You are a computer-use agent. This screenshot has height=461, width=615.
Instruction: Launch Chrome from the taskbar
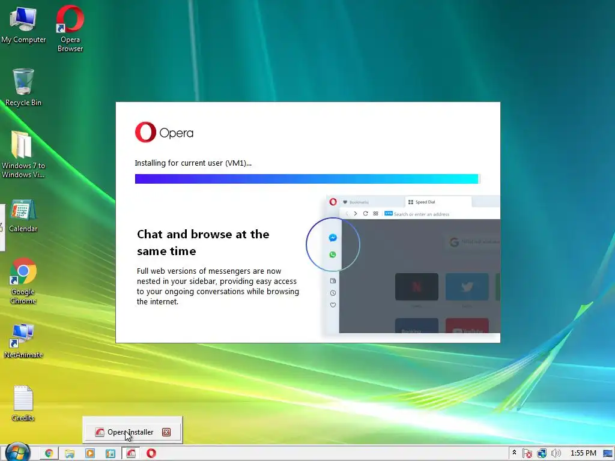(x=49, y=453)
